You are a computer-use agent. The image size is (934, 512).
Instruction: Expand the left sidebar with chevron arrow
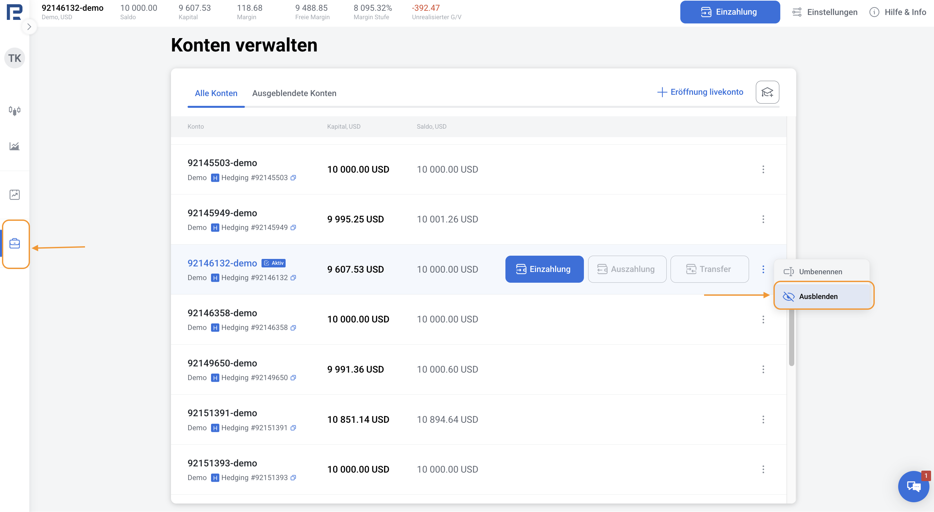point(29,26)
